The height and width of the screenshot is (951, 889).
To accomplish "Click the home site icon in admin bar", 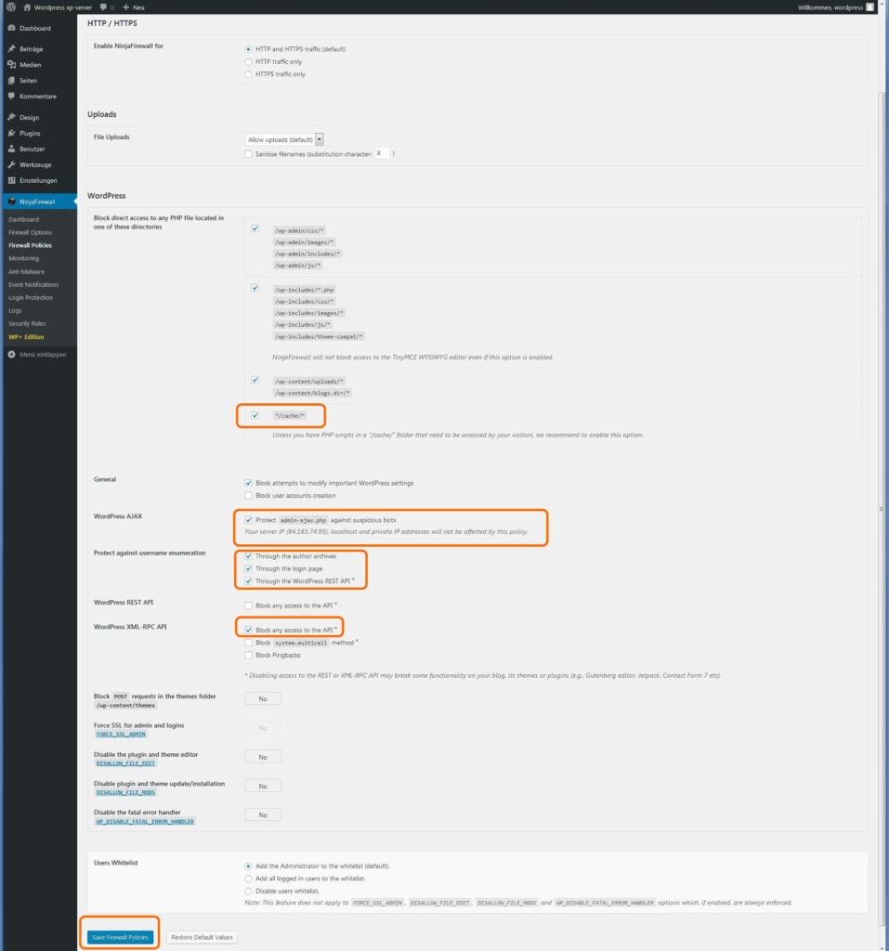I will coord(27,7).
